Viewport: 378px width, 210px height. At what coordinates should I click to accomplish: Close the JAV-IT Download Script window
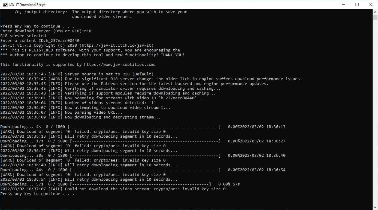click(x=371, y=4)
